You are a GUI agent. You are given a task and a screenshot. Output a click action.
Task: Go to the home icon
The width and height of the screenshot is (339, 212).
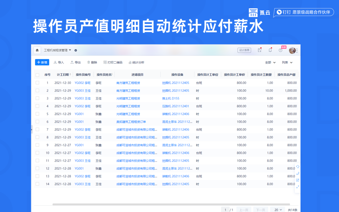tap(37, 50)
